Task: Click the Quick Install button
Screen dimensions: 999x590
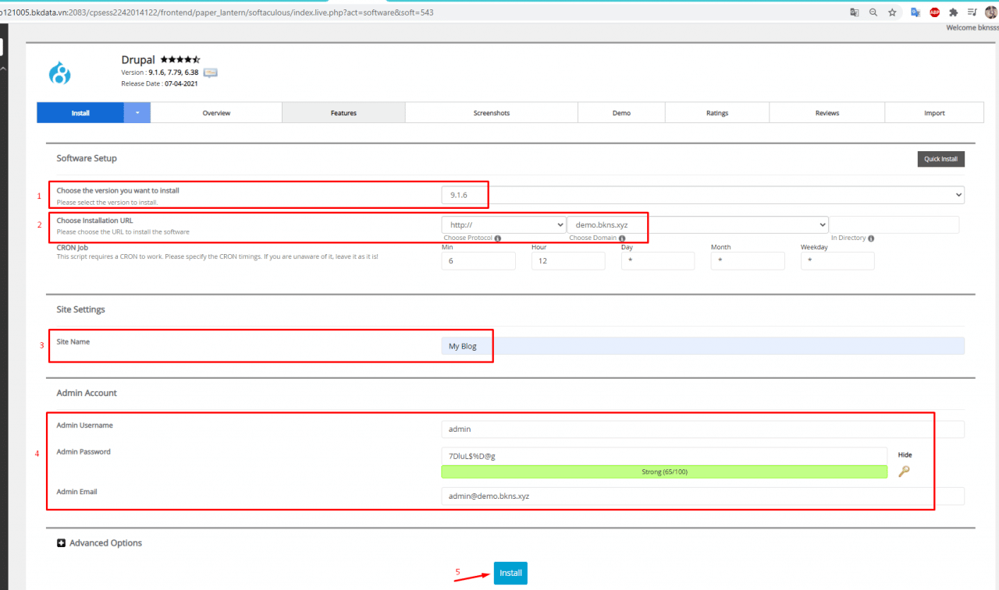Action: click(x=941, y=159)
